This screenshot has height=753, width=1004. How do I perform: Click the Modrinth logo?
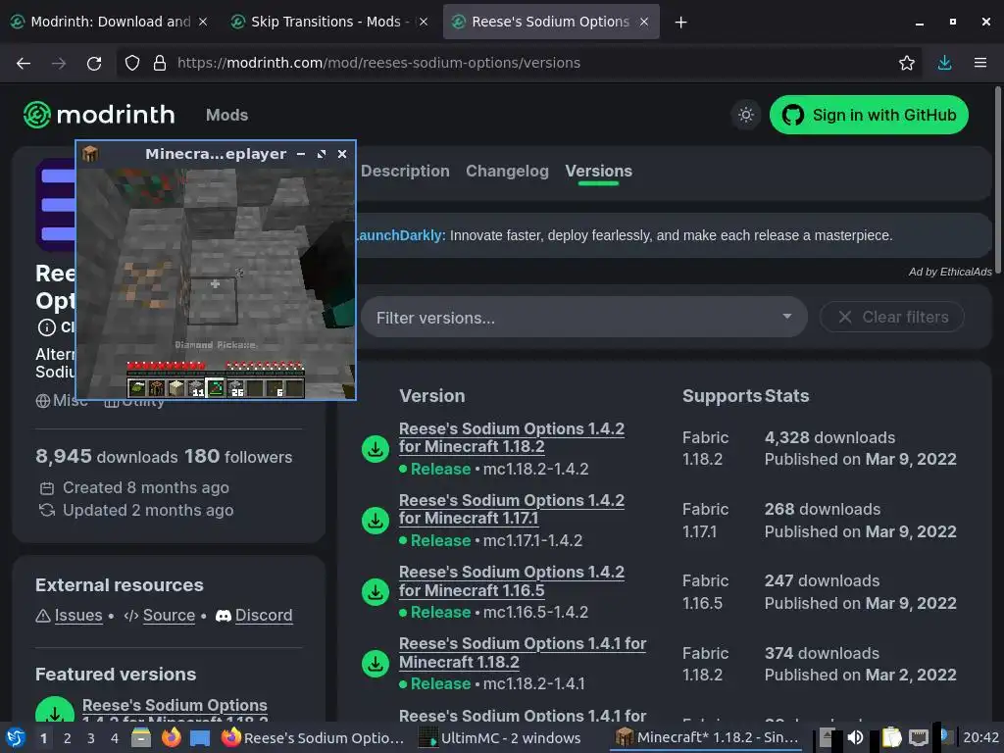click(x=99, y=116)
